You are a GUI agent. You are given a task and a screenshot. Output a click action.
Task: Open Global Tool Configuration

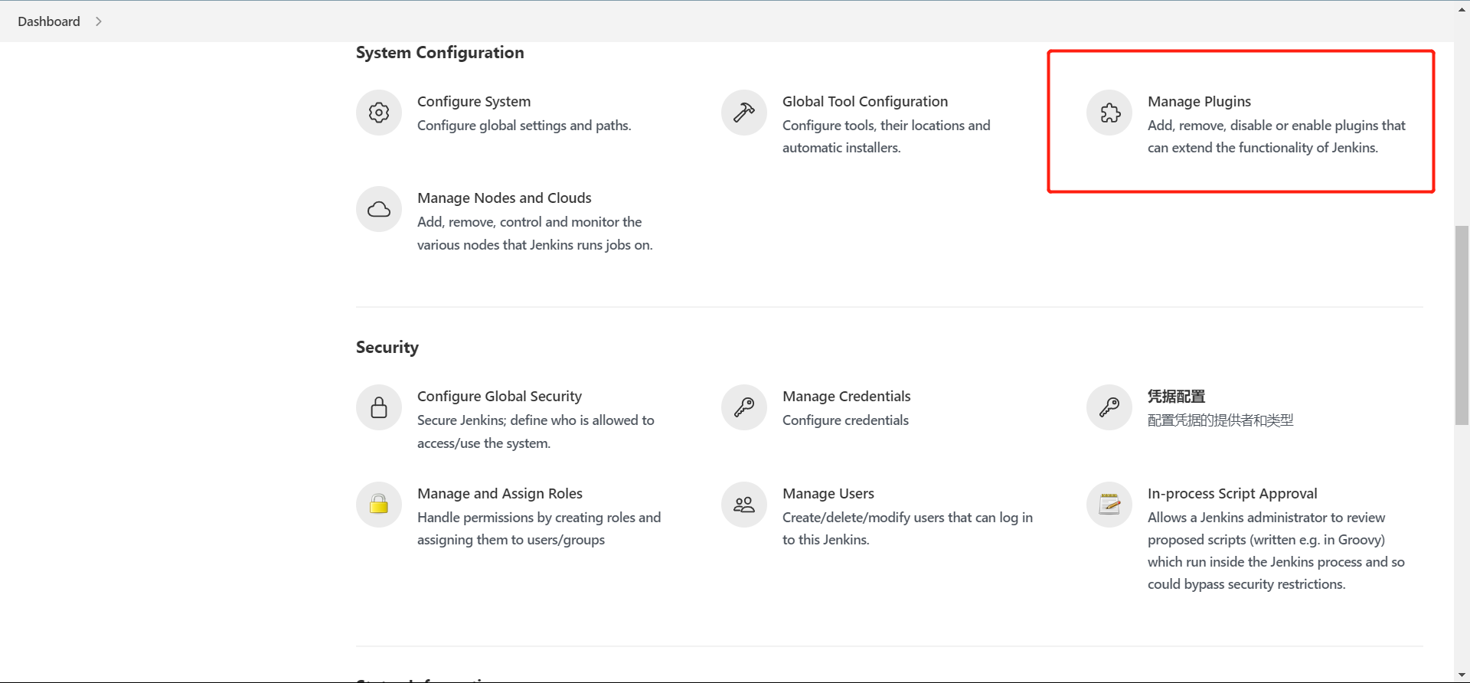pyautogui.click(x=865, y=101)
